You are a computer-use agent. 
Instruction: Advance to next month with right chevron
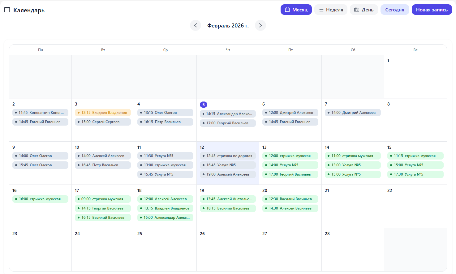260,25
